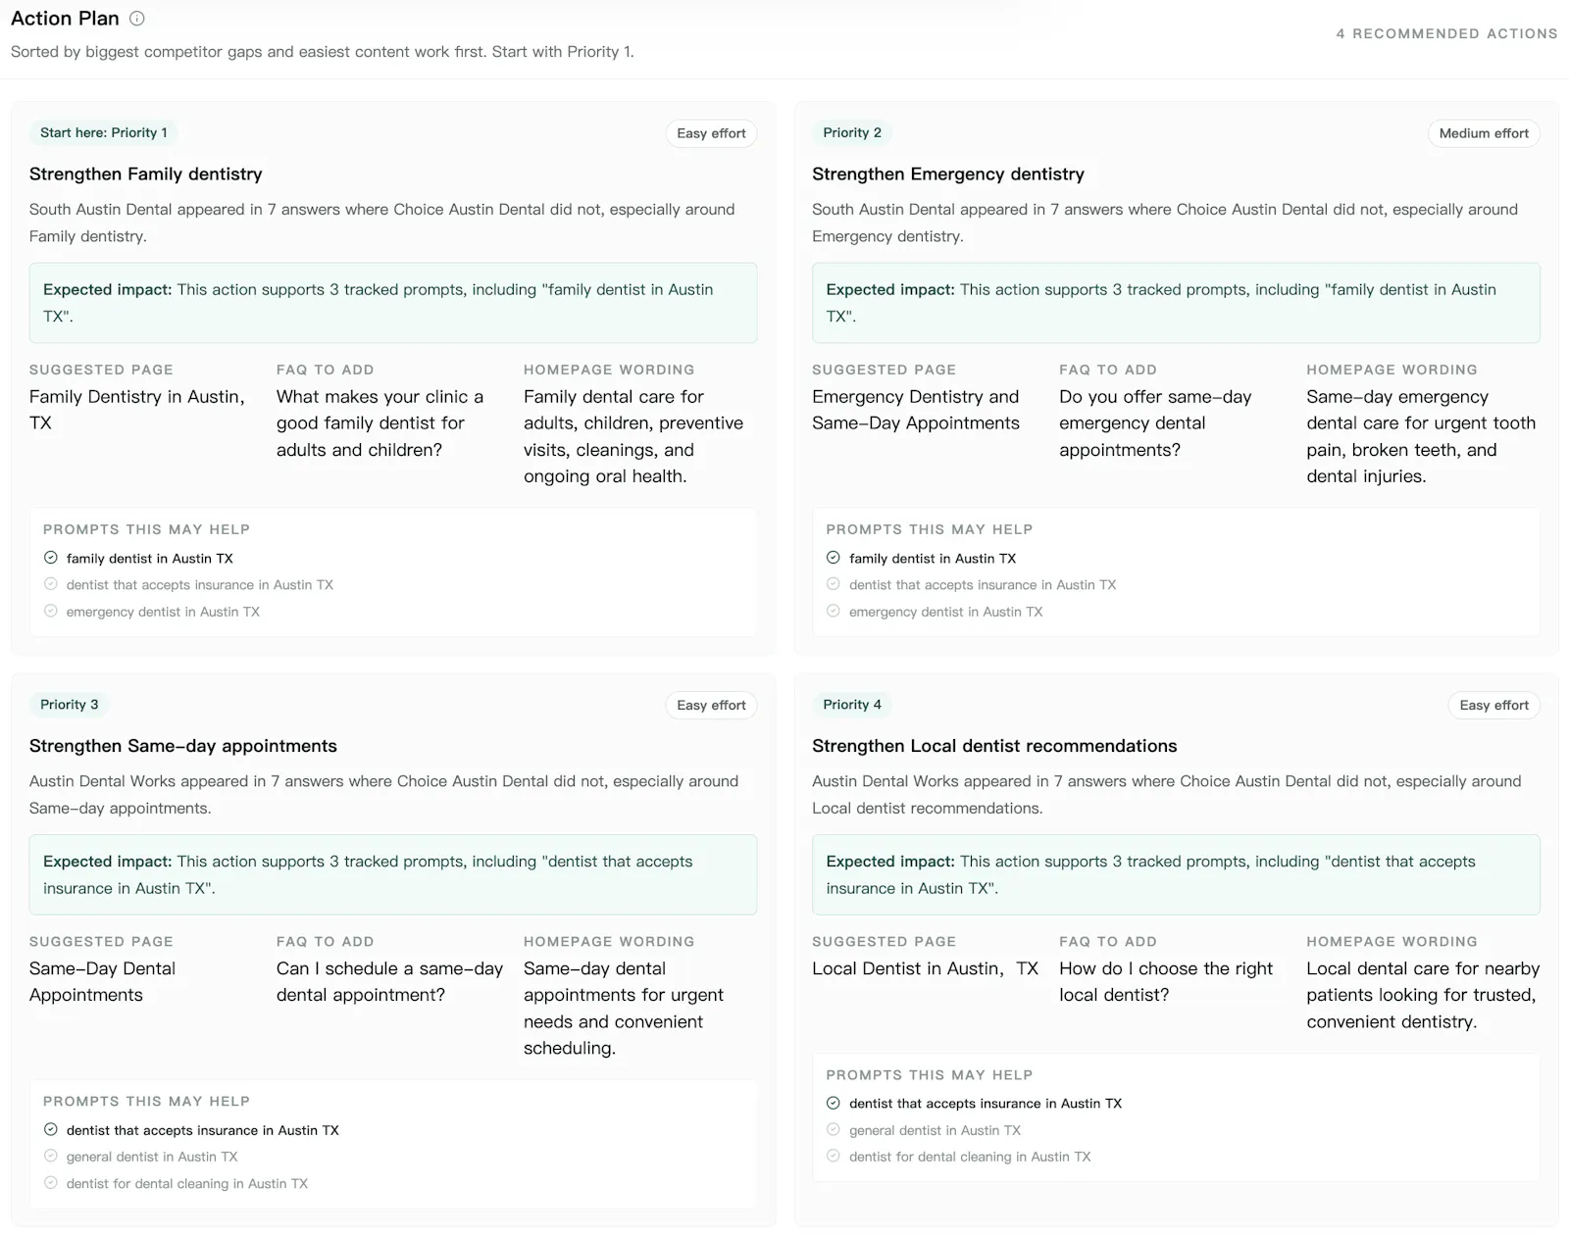Open the 'Strengthen Same-day appointments' heading
The image size is (1569, 1236).
(x=183, y=746)
